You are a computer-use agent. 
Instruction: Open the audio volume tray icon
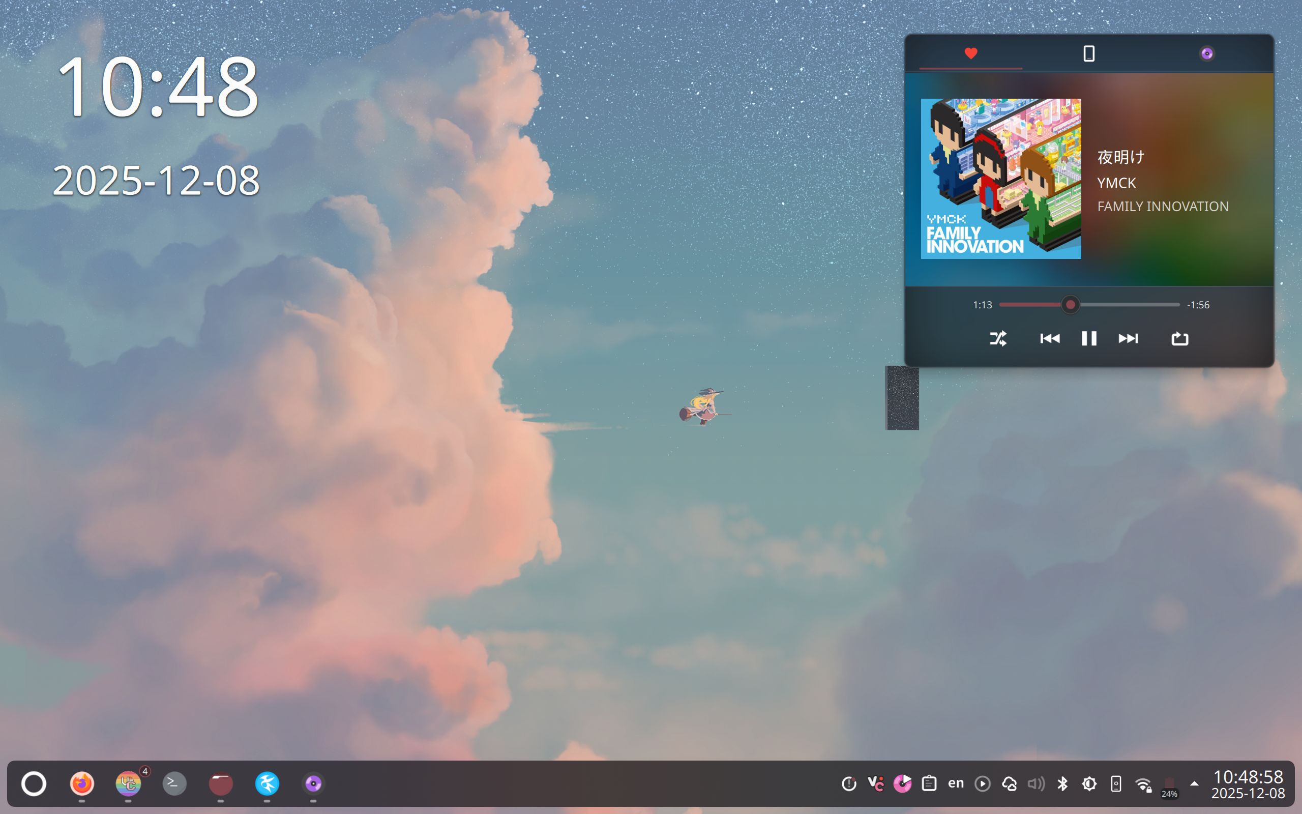[x=1035, y=784]
